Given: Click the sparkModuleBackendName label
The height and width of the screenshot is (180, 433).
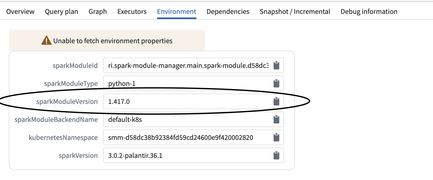Looking at the screenshot, I should coord(56,120).
